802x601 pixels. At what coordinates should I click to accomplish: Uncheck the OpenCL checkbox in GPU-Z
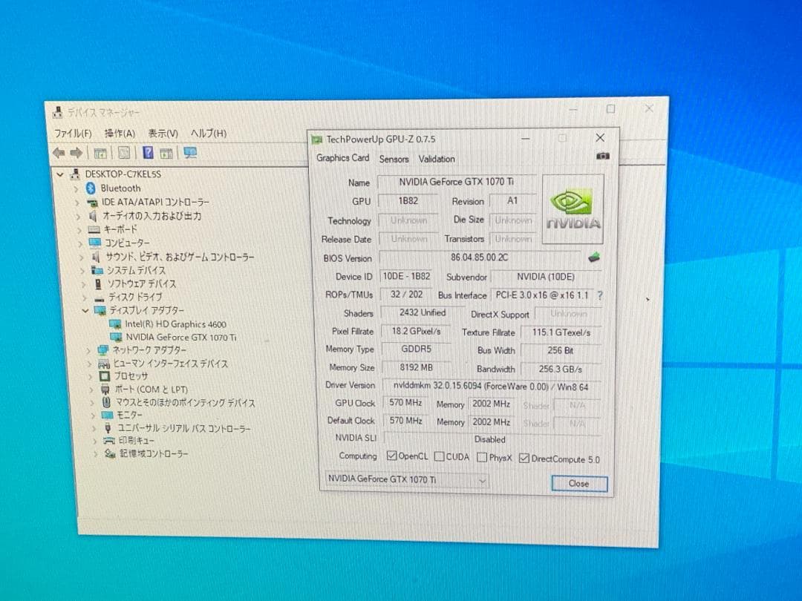392,457
